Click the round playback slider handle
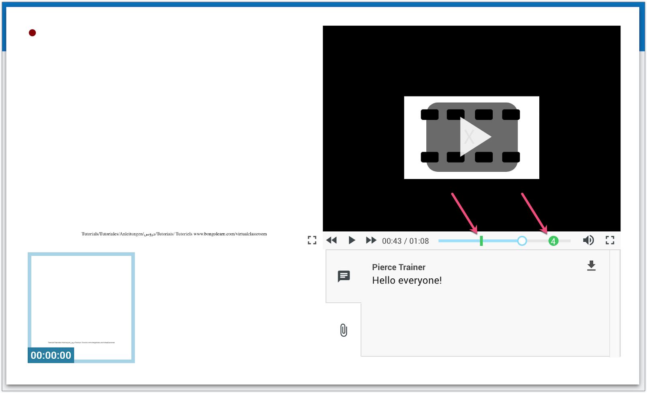 click(x=522, y=241)
